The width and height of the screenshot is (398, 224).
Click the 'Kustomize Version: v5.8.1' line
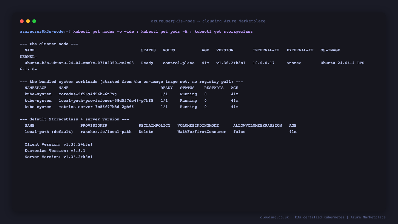click(x=55, y=151)
